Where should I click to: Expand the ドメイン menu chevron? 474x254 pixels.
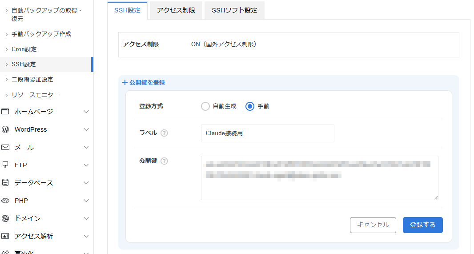(86, 218)
